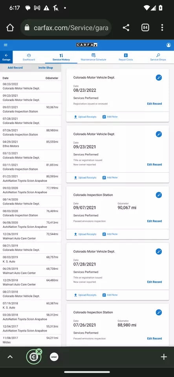Click Upload Receipts under 08/23/2022 record

85,117
